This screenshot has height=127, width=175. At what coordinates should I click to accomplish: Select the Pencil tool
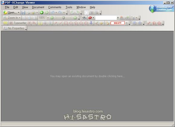click(x=97, y=23)
